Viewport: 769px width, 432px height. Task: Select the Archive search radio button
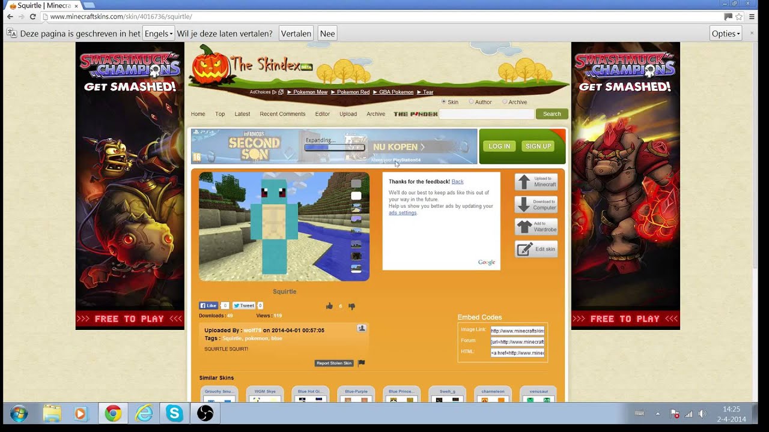[505, 102]
